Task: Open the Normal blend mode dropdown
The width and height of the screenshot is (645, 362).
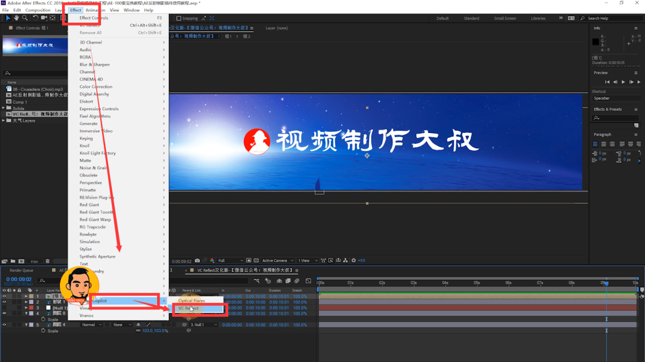Action: (92, 324)
